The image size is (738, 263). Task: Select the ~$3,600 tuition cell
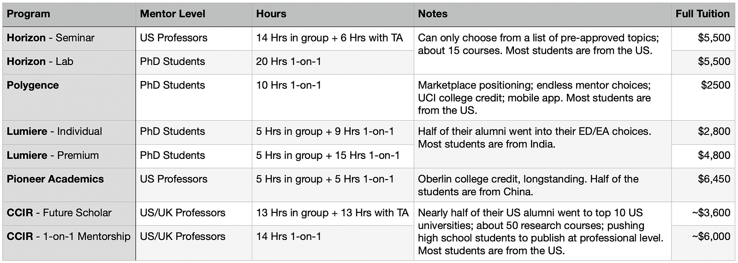703,213
